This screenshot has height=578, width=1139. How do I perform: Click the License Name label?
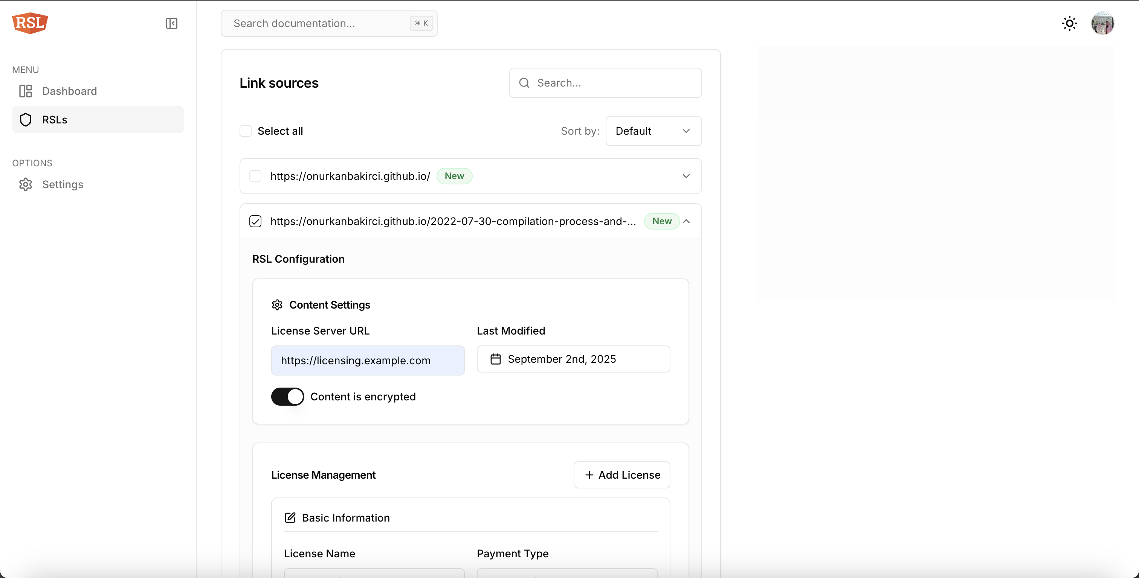click(320, 554)
